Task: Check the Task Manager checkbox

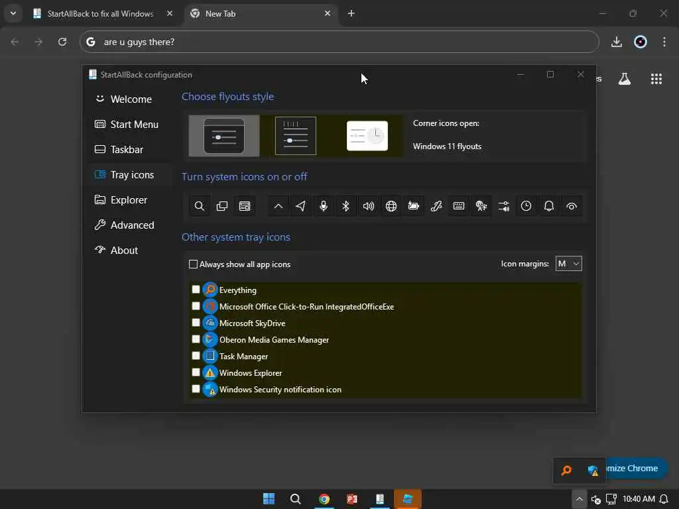Action: tap(196, 355)
